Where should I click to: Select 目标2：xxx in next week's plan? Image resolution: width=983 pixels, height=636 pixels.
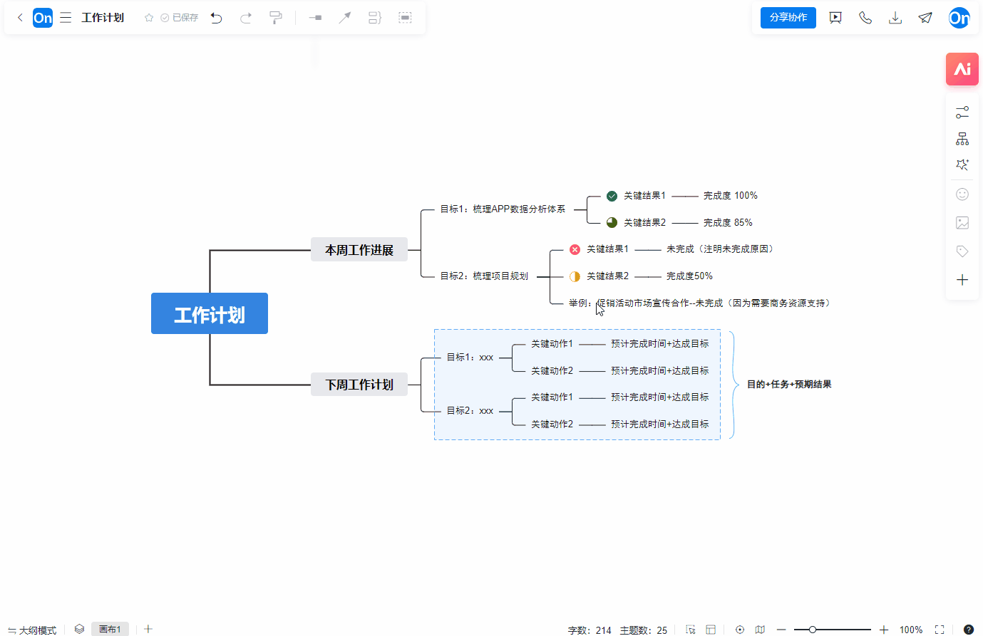click(470, 411)
